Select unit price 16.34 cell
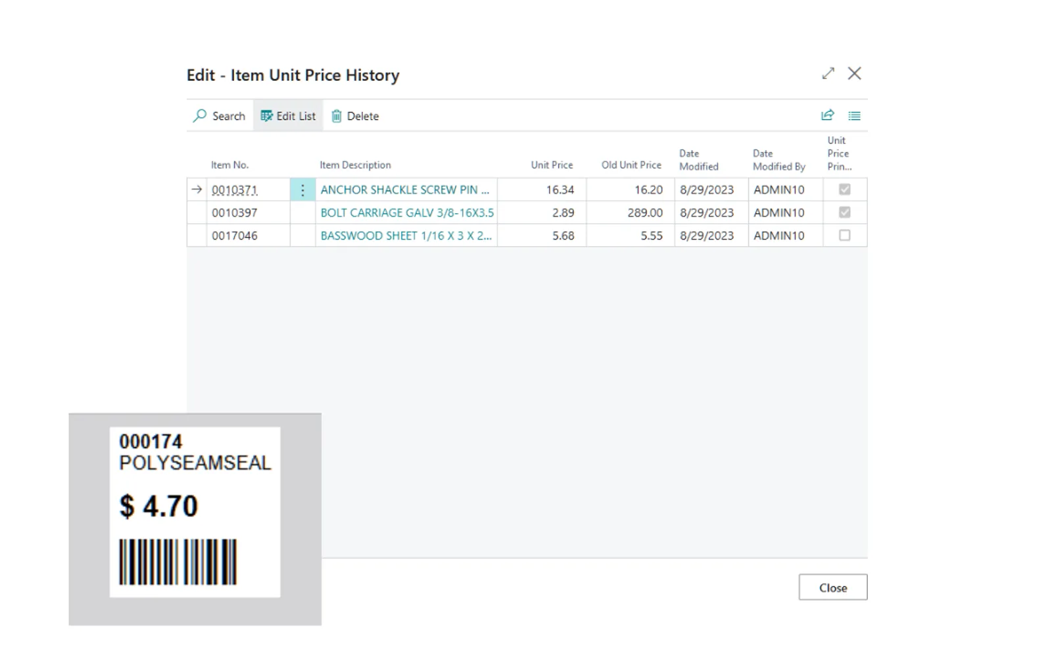 point(542,190)
